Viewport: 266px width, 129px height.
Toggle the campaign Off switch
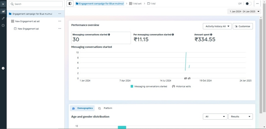(x=248, y=4)
